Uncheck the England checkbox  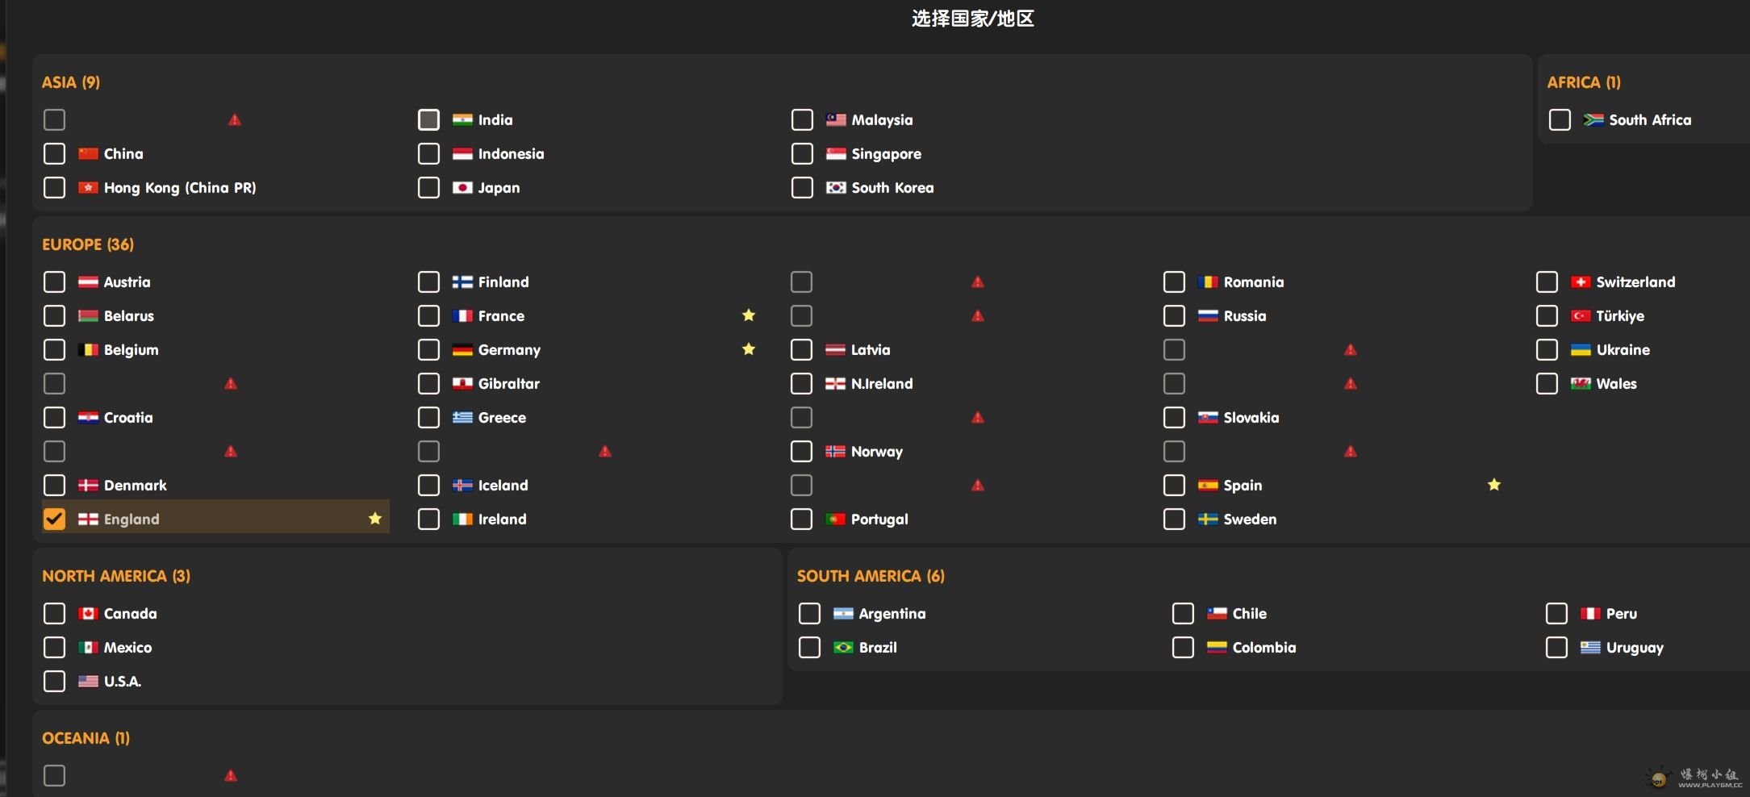(54, 519)
